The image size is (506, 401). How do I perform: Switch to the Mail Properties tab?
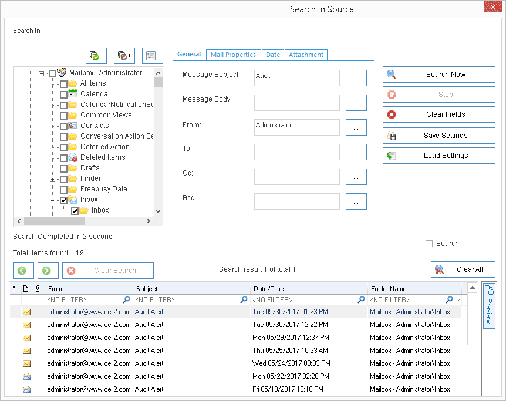[233, 55]
